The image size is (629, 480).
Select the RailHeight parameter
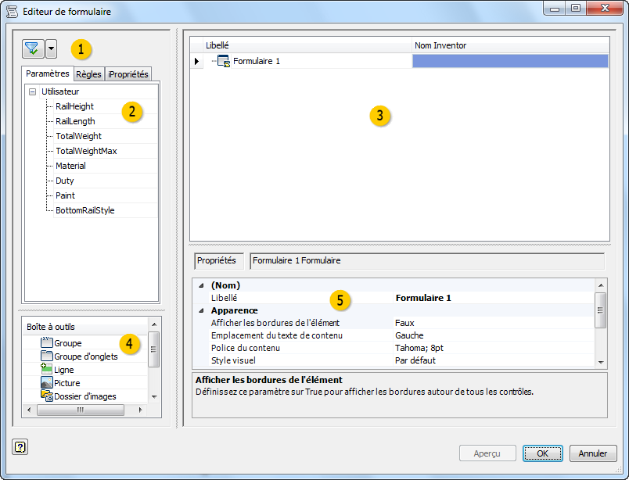pyautogui.click(x=74, y=106)
